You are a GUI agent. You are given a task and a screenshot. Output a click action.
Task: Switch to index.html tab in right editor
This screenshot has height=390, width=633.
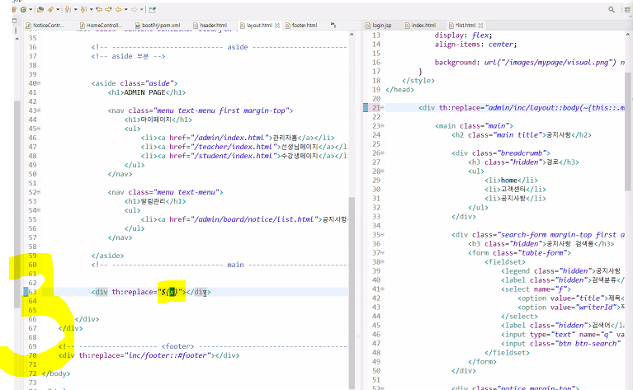(420, 25)
